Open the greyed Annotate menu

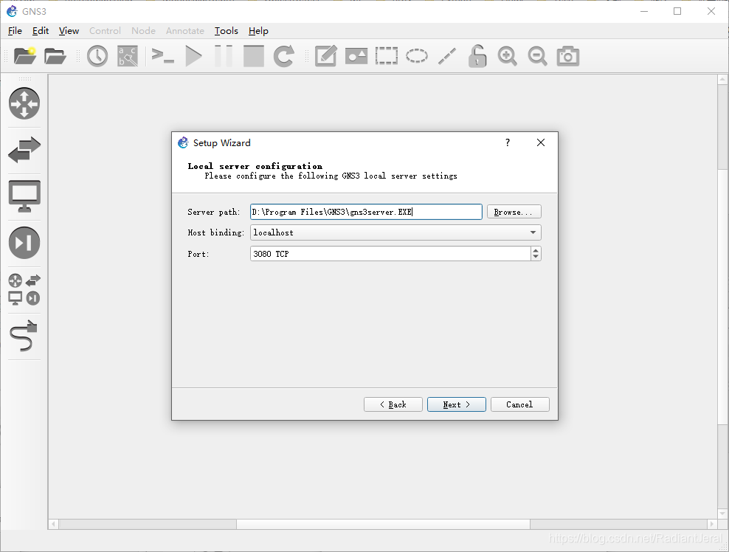185,31
